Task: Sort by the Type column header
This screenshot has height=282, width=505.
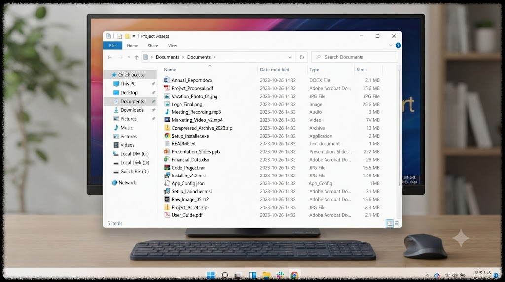Action: coord(314,70)
